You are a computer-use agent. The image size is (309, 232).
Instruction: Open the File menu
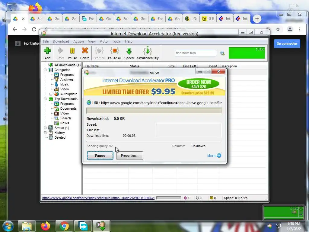click(46, 41)
